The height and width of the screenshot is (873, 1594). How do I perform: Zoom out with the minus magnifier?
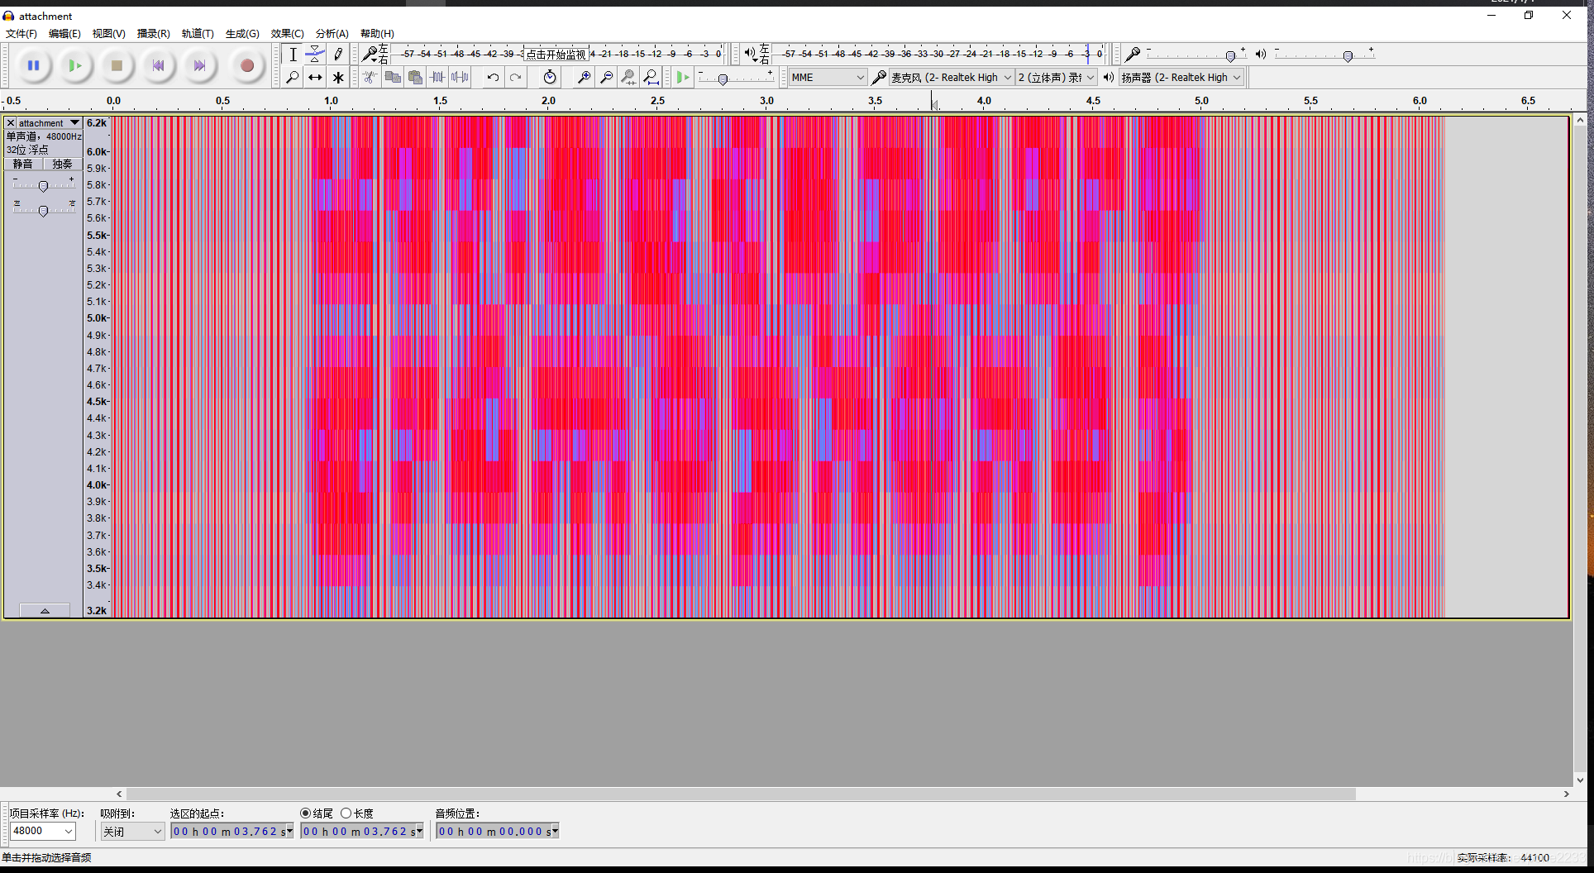[x=606, y=77]
